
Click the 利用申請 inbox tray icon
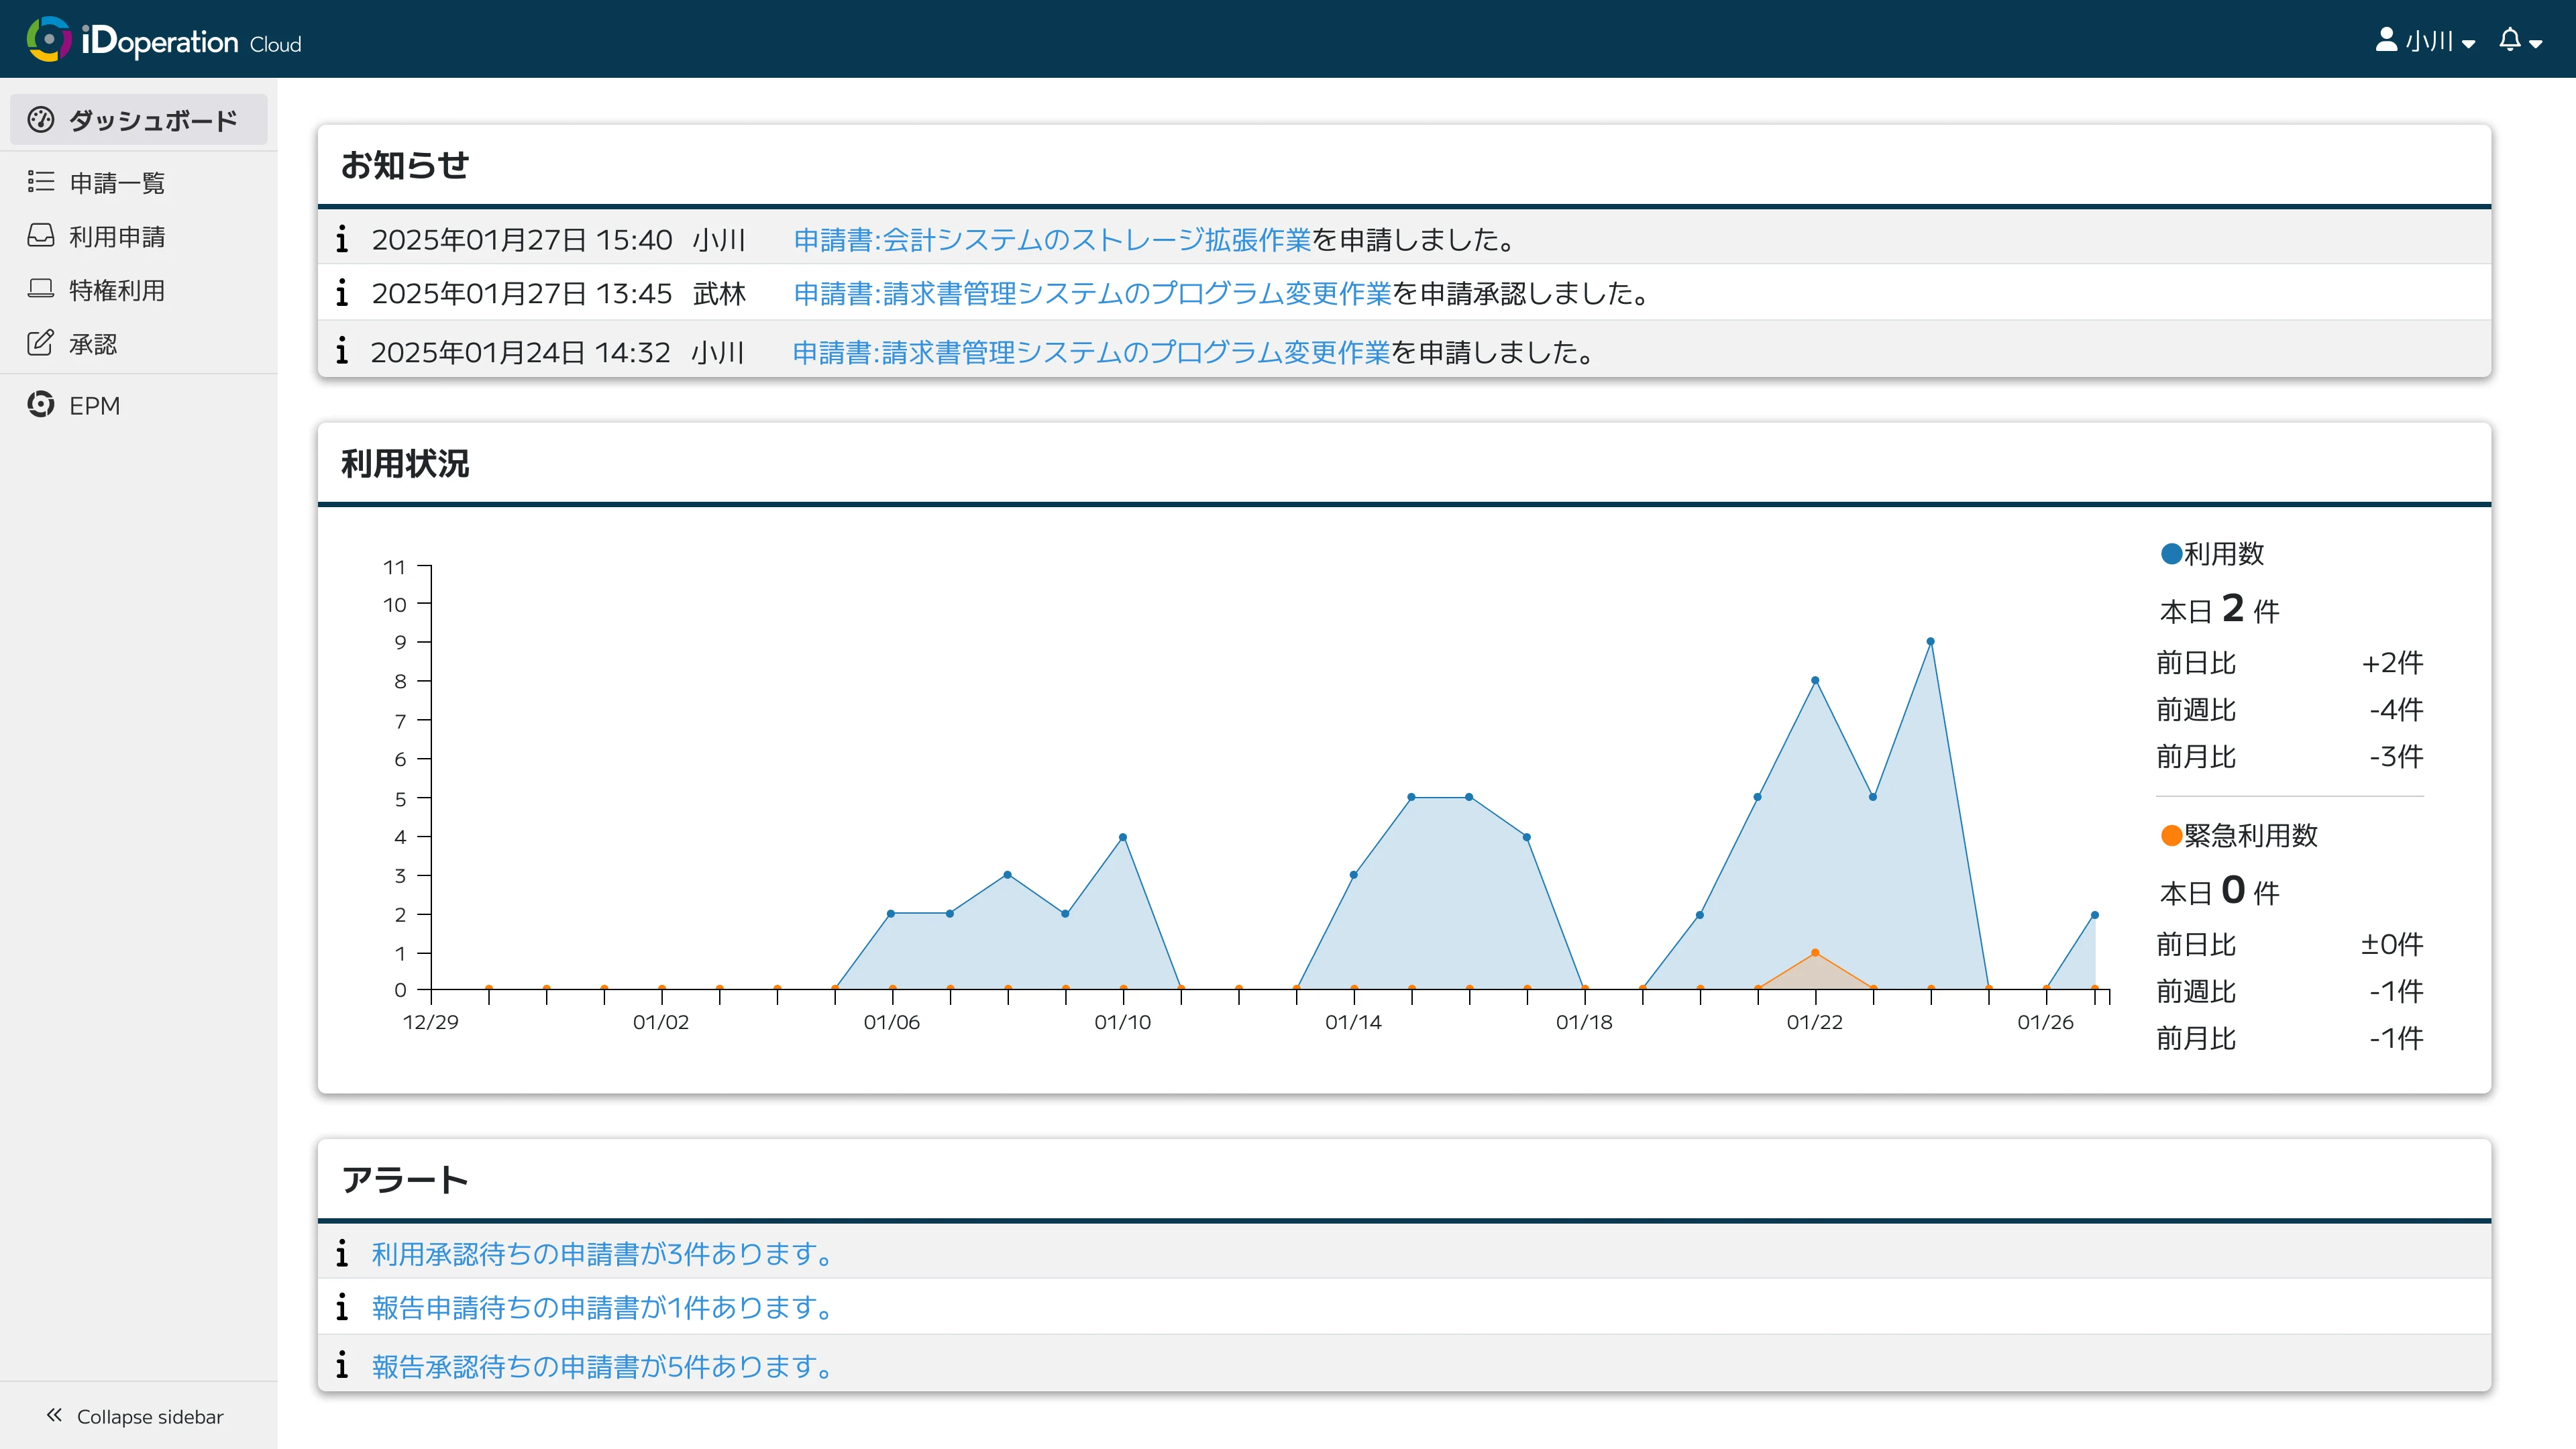coord(41,236)
